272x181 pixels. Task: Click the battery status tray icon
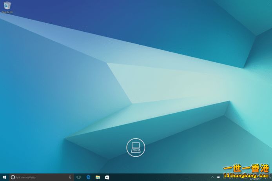coord(219,177)
